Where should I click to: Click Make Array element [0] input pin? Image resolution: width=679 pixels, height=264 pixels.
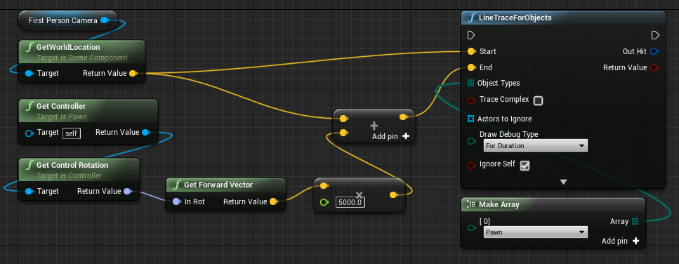click(472, 228)
